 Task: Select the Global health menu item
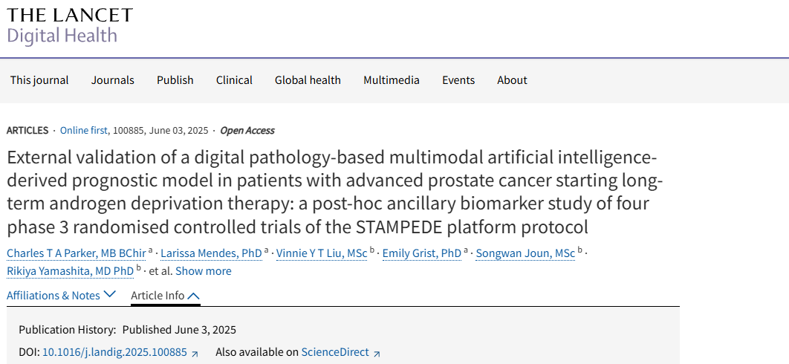point(308,80)
